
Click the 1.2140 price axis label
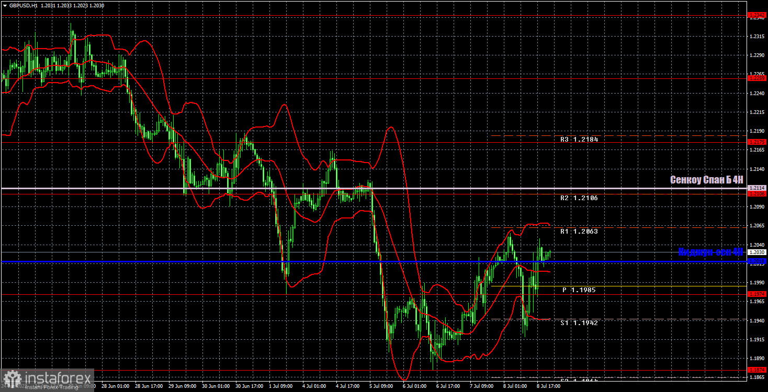pos(757,169)
